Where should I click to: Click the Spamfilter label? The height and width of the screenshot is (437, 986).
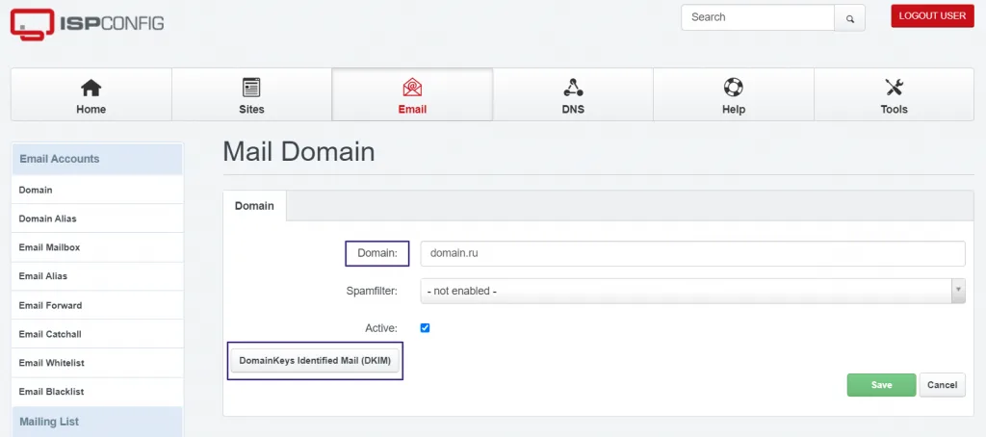[x=372, y=291]
